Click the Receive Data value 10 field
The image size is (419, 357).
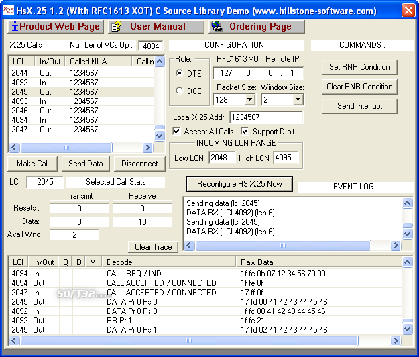coord(142,221)
